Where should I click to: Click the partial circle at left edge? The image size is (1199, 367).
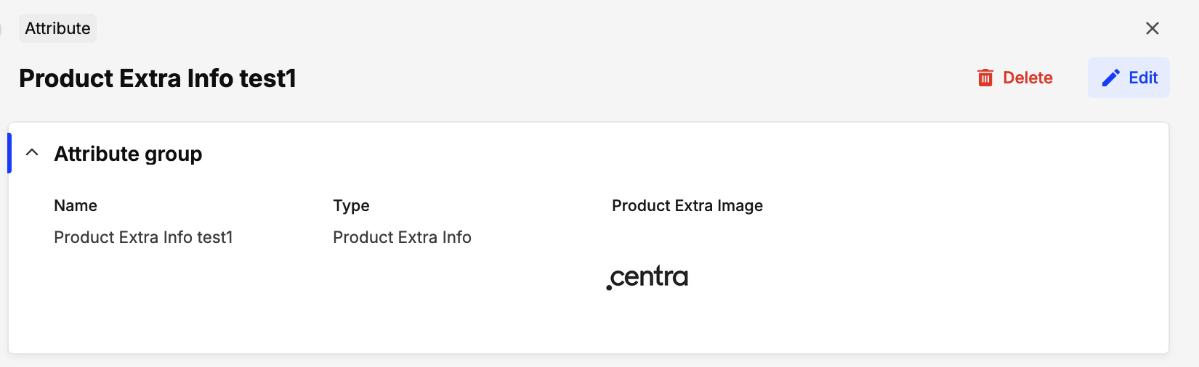coord(1,28)
